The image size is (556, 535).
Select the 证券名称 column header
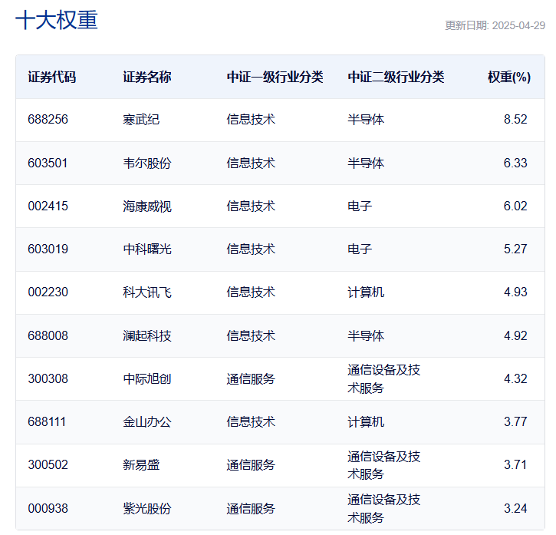tap(147, 77)
